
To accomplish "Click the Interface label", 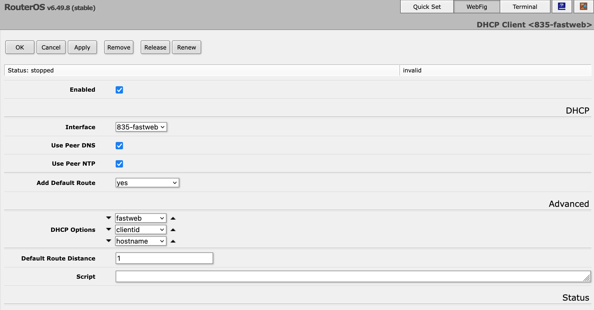I will pos(80,127).
